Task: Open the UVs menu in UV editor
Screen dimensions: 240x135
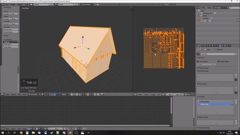Action: [x=159, y=94]
